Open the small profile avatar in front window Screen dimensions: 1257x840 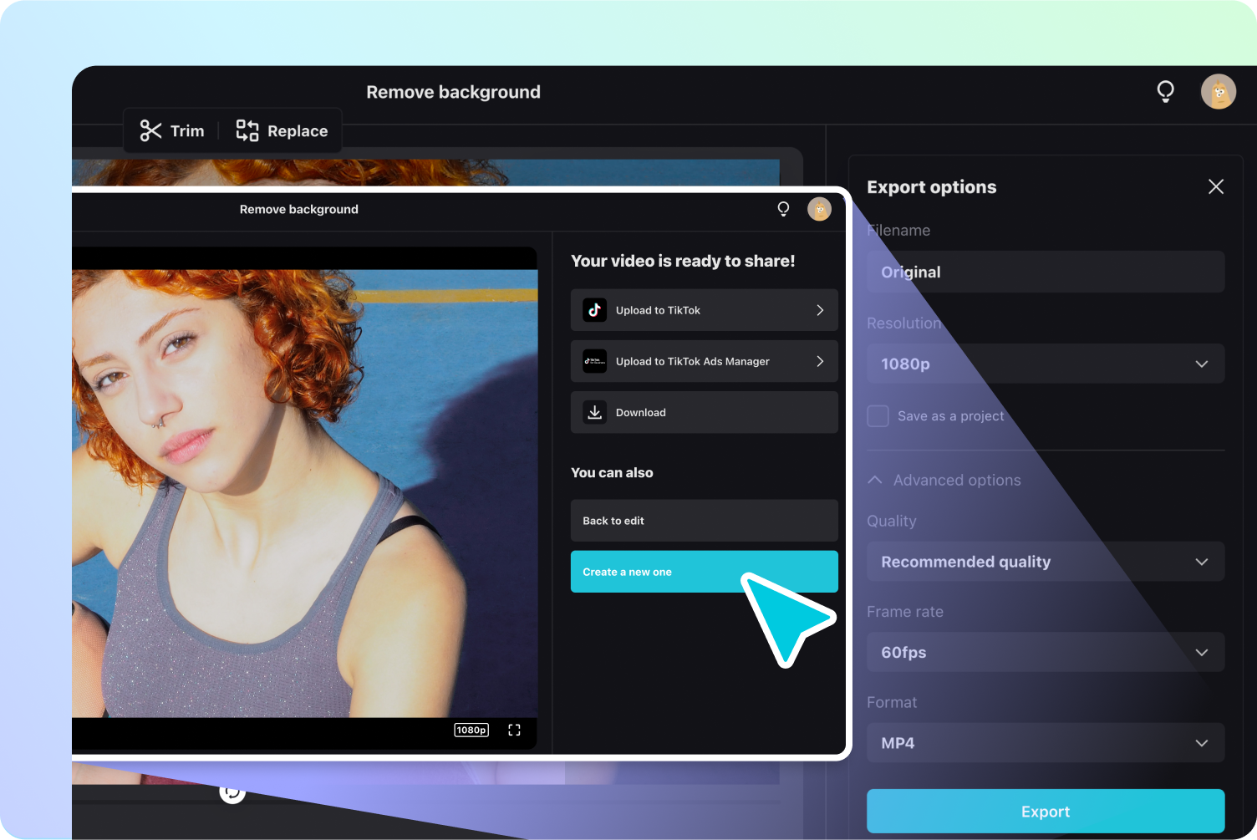coord(819,209)
